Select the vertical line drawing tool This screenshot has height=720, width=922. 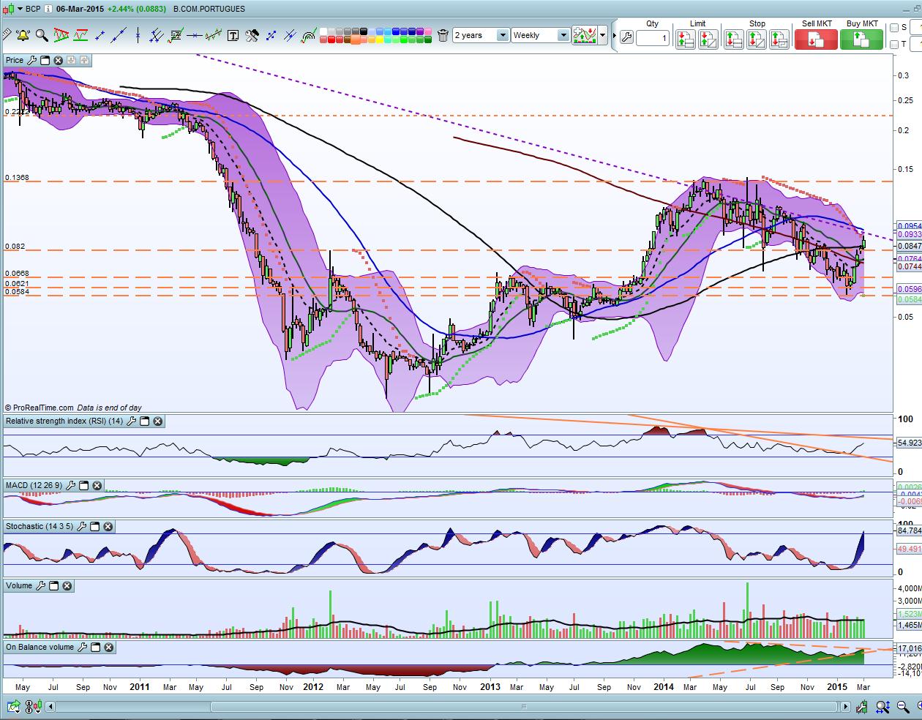[138, 35]
